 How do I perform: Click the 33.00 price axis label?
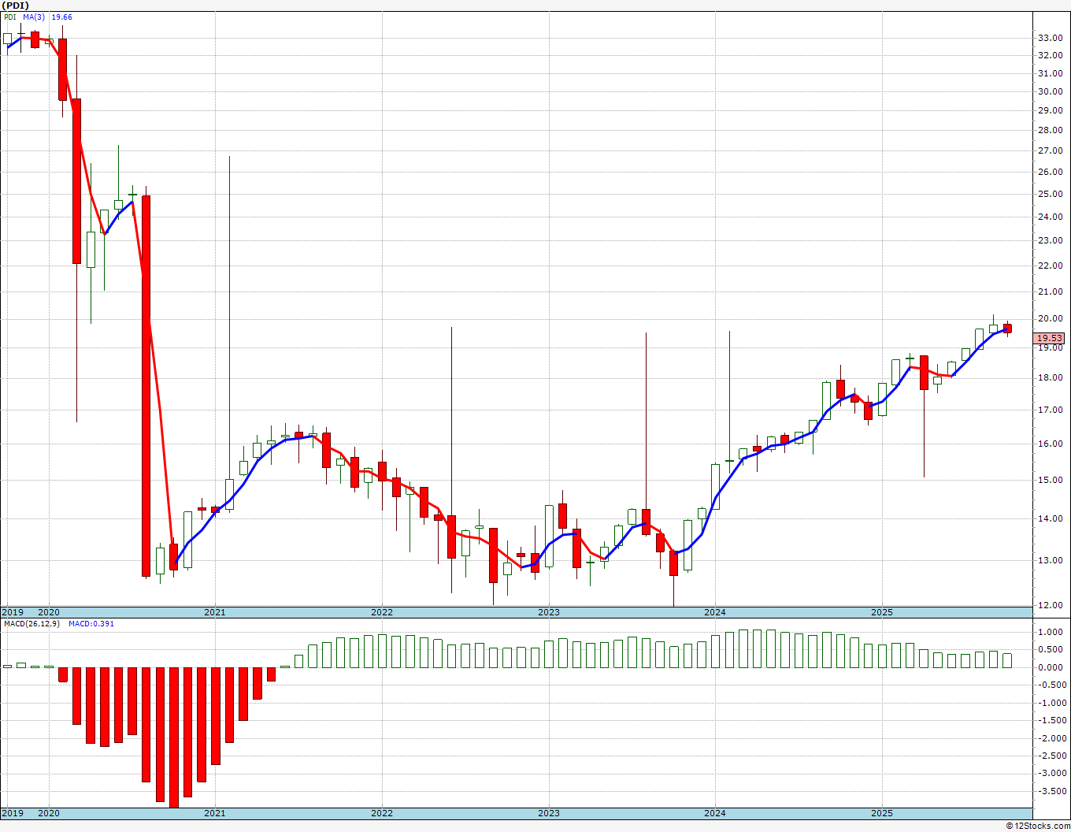pyautogui.click(x=1050, y=38)
